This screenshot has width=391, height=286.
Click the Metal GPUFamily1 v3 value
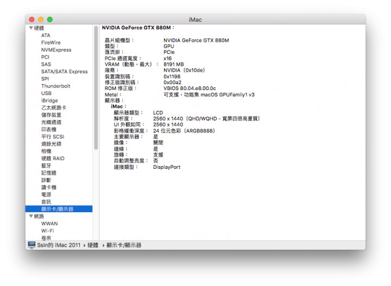[x=209, y=94]
